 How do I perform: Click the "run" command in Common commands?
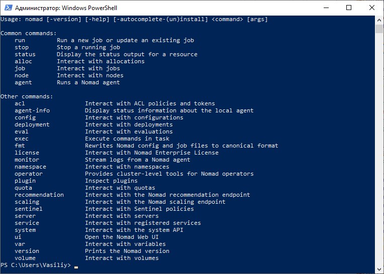[20, 40]
